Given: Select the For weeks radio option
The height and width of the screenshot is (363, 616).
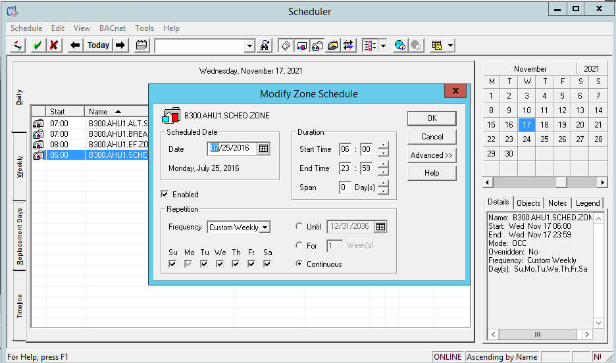Looking at the screenshot, I should point(300,246).
